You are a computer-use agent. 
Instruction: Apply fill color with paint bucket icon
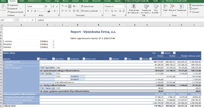coord(49,11)
